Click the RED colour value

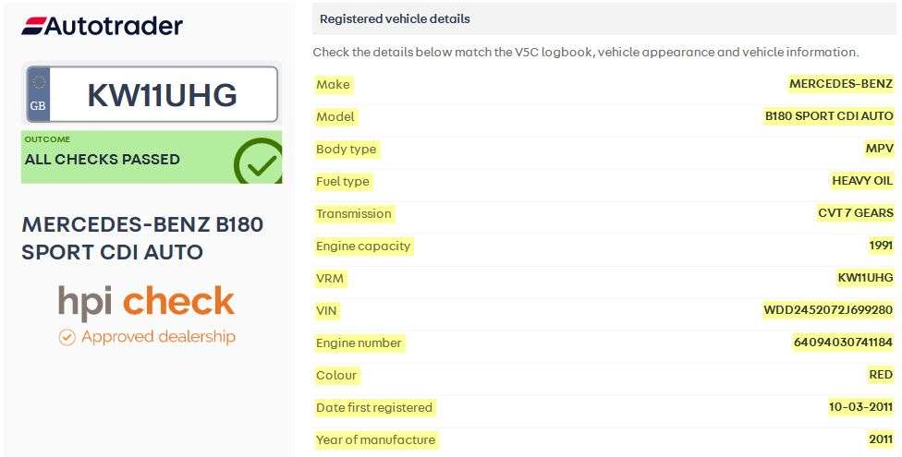tap(881, 375)
